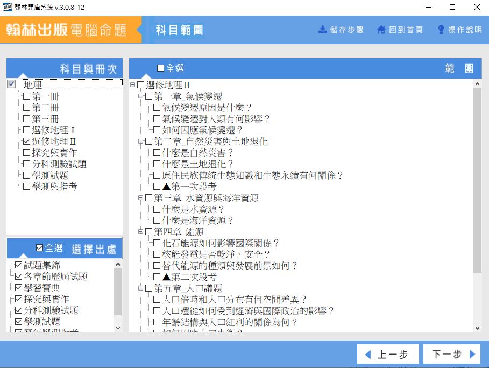
Task: Check the 第一冊 checkbox
Action: coord(27,96)
